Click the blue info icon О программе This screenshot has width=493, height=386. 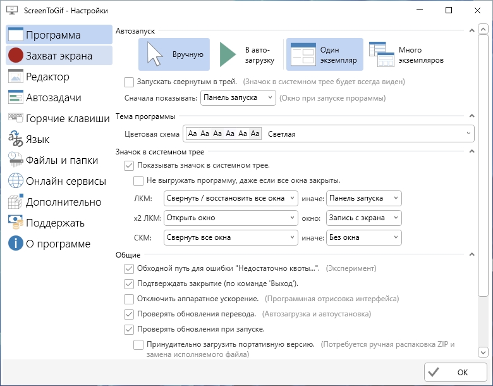[x=15, y=243]
